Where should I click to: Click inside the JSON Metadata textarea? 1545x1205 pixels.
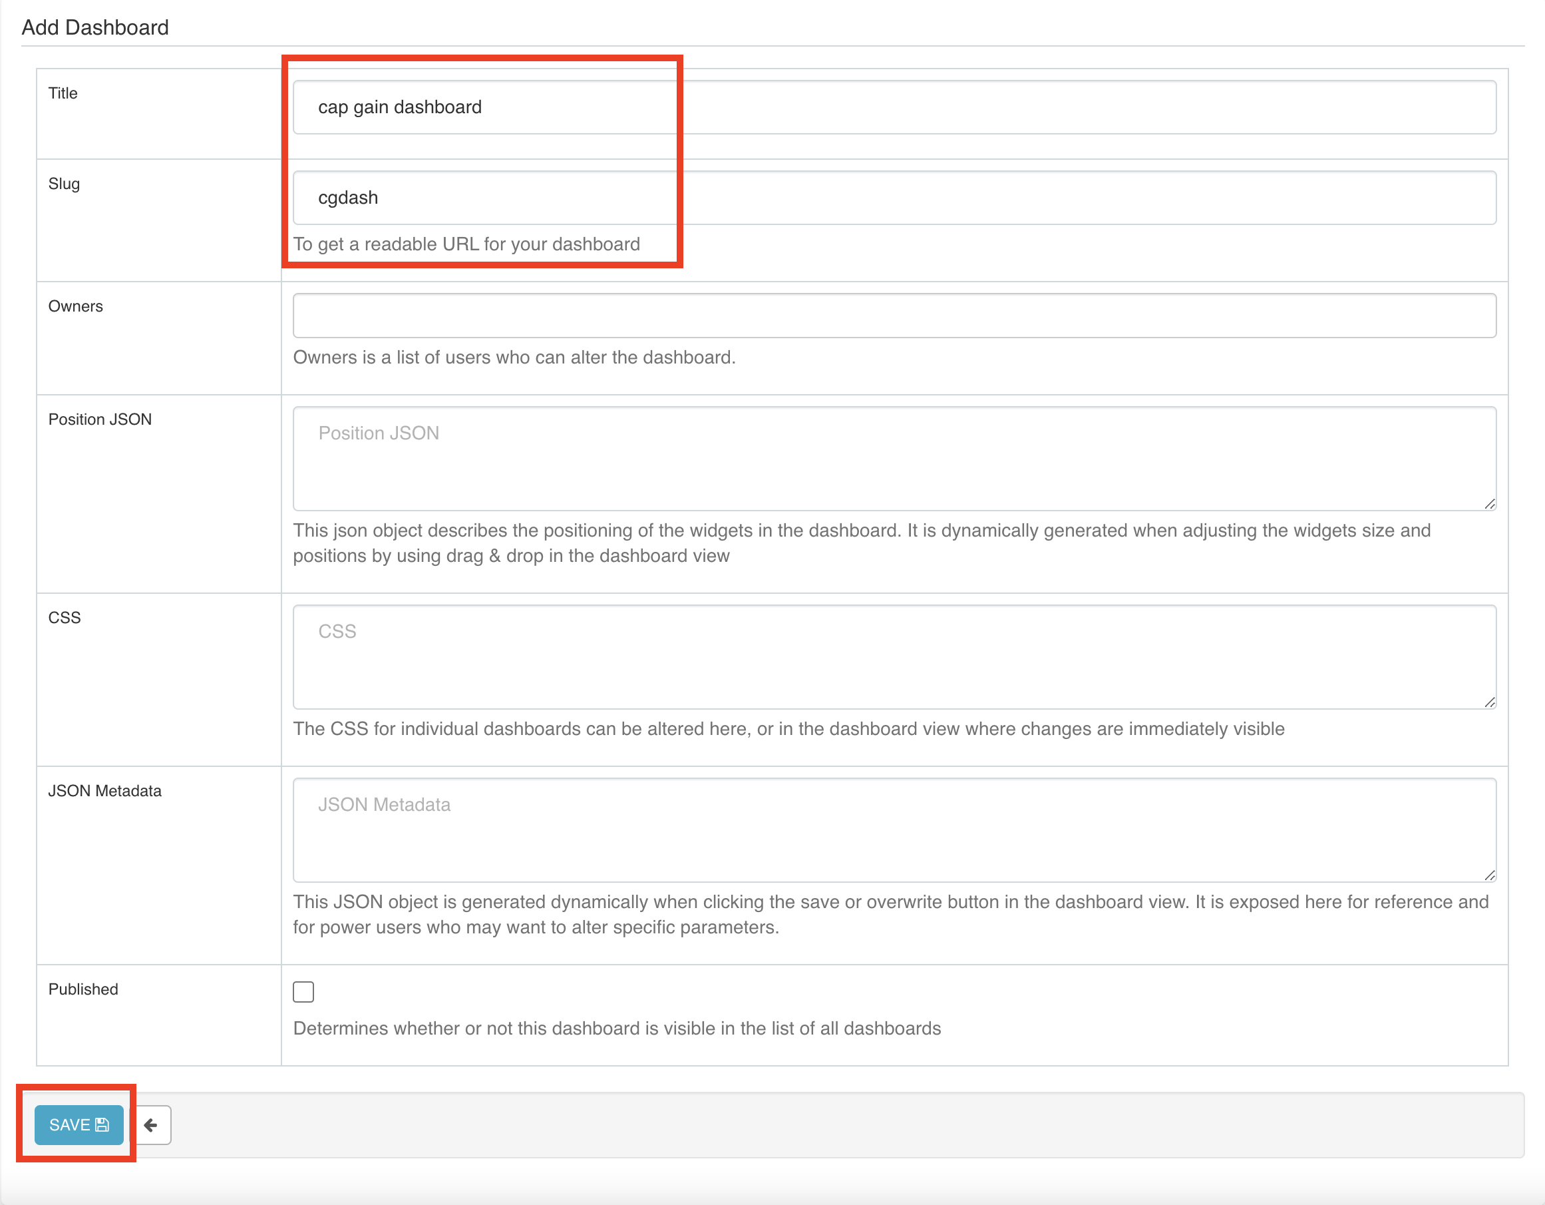coord(894,830)
